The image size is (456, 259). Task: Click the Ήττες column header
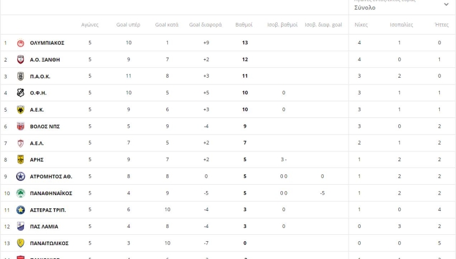point(441,25)
